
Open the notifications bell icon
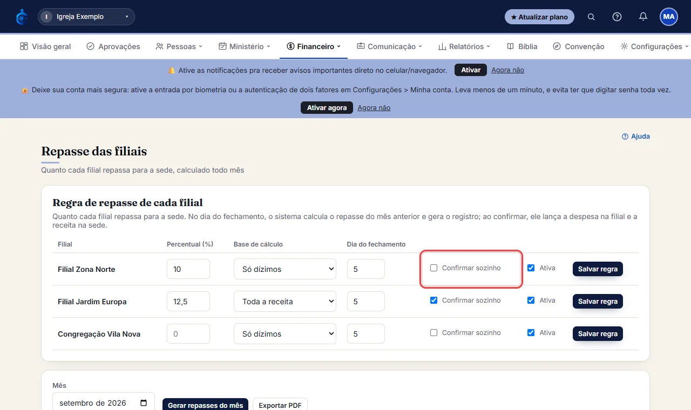point(643,17)
